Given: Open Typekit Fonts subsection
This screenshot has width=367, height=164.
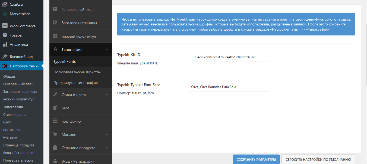Looking at the screenshot, I should click(x=81, y=61).
